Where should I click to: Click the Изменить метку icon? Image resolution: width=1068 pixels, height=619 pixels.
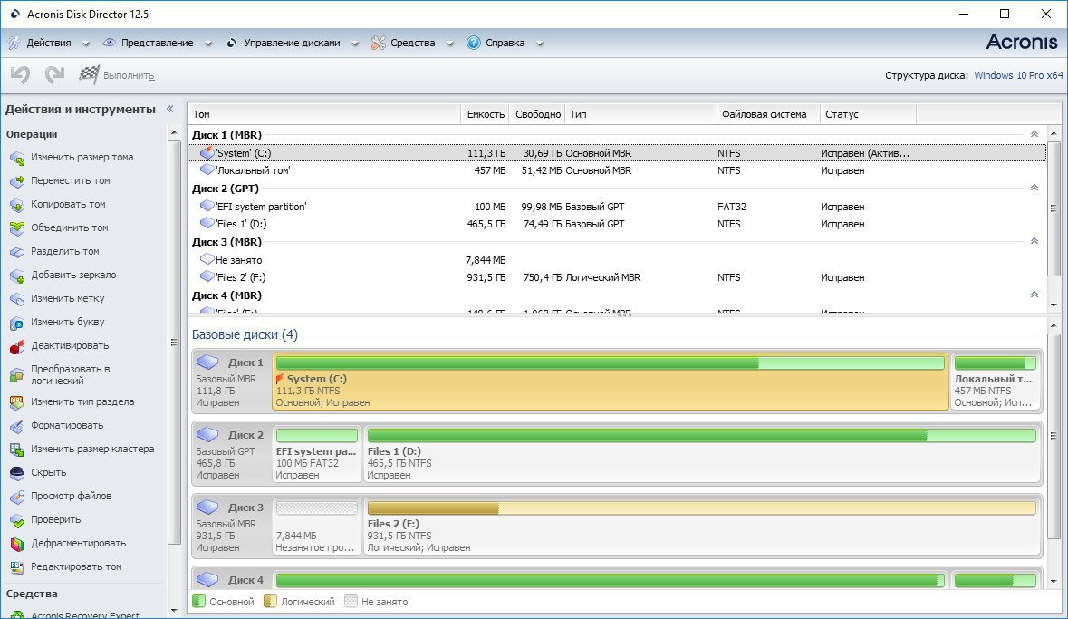pos(17,298)
